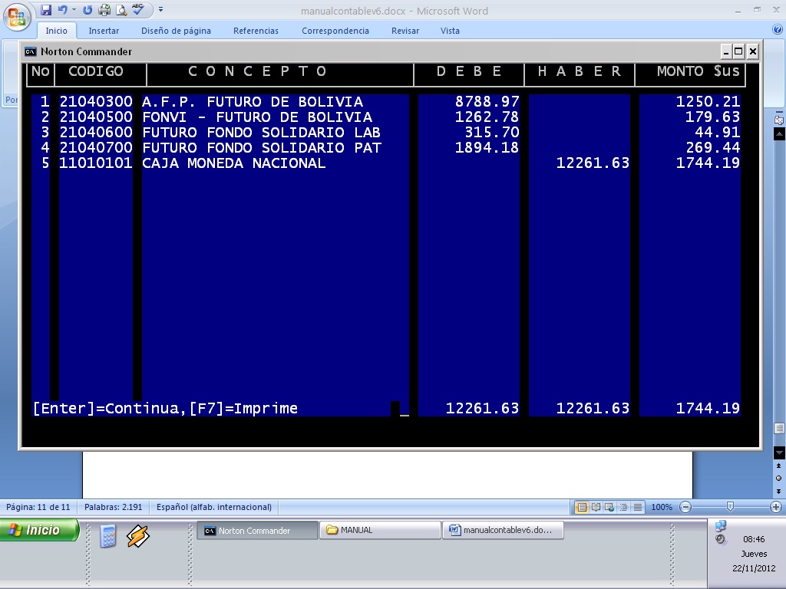This screenshot has height=589, width=786.
Task: Open the MANUAL folder taskbar button
Action: (x=380, y=530)
